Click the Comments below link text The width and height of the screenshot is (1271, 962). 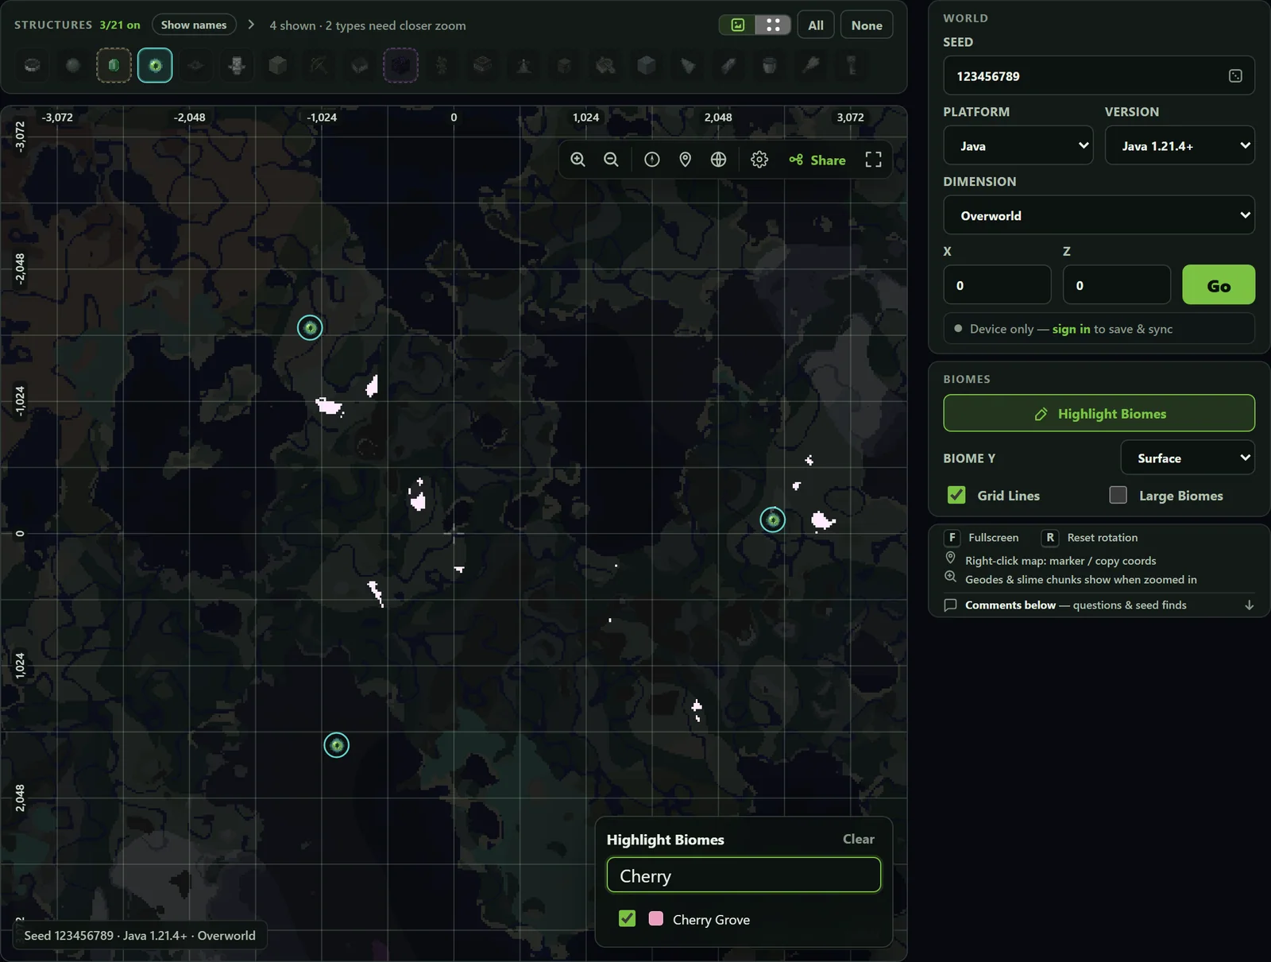coord(1010,605)
